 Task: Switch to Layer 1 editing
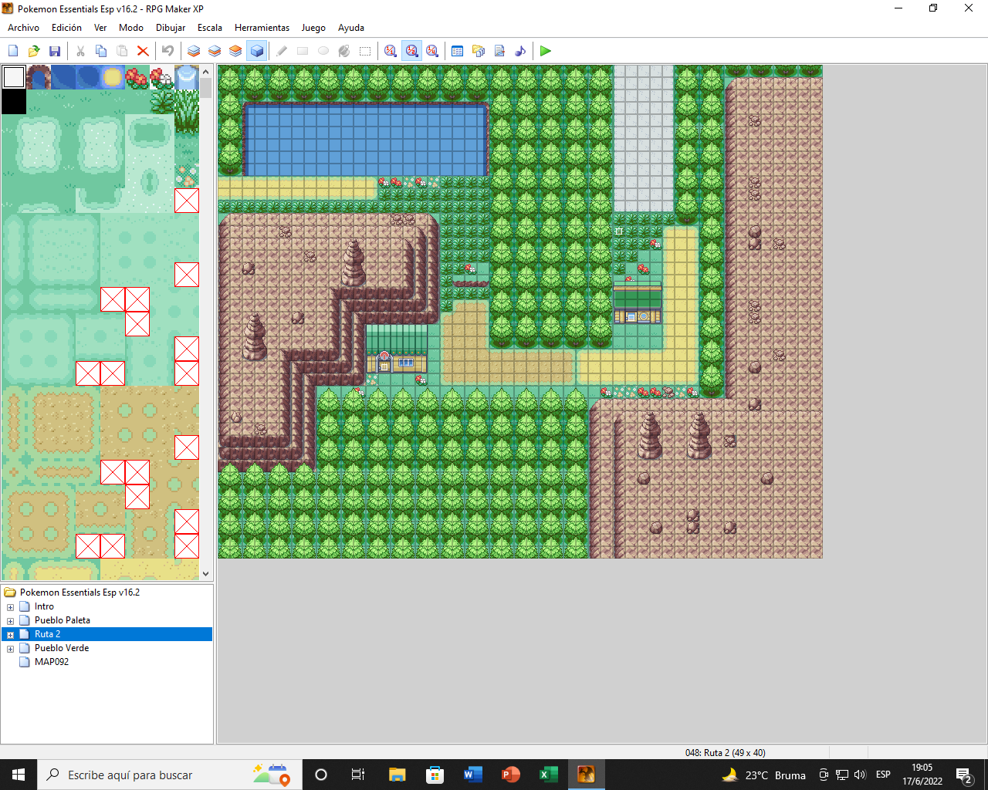pos(194,51)
